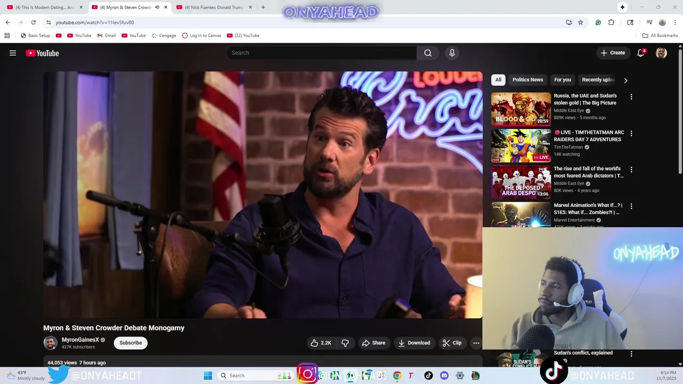683x384 pixels.
Task: Open Discord from the taskbar
Action: (444, 375)
